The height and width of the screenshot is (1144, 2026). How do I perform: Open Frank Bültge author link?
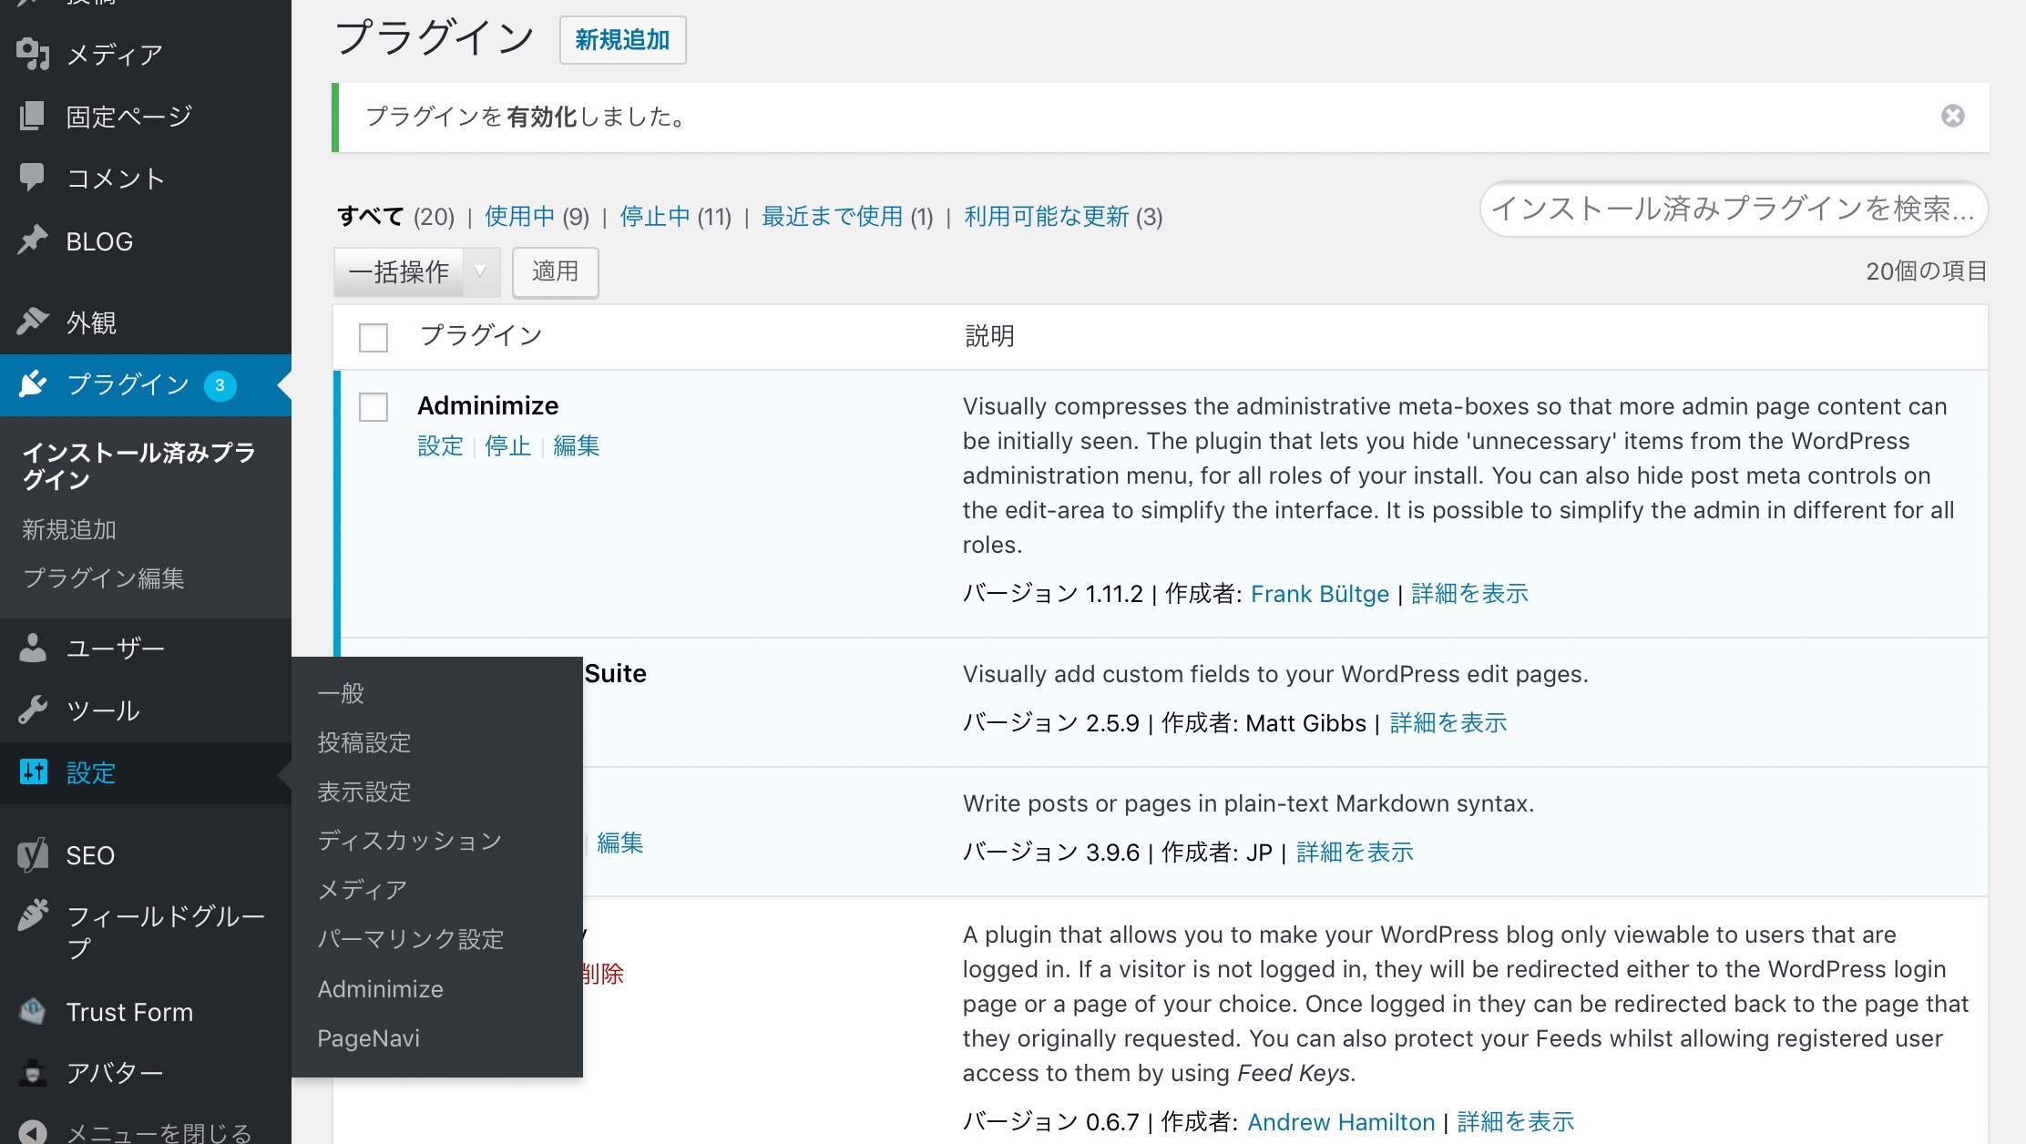pos(1320,594)
